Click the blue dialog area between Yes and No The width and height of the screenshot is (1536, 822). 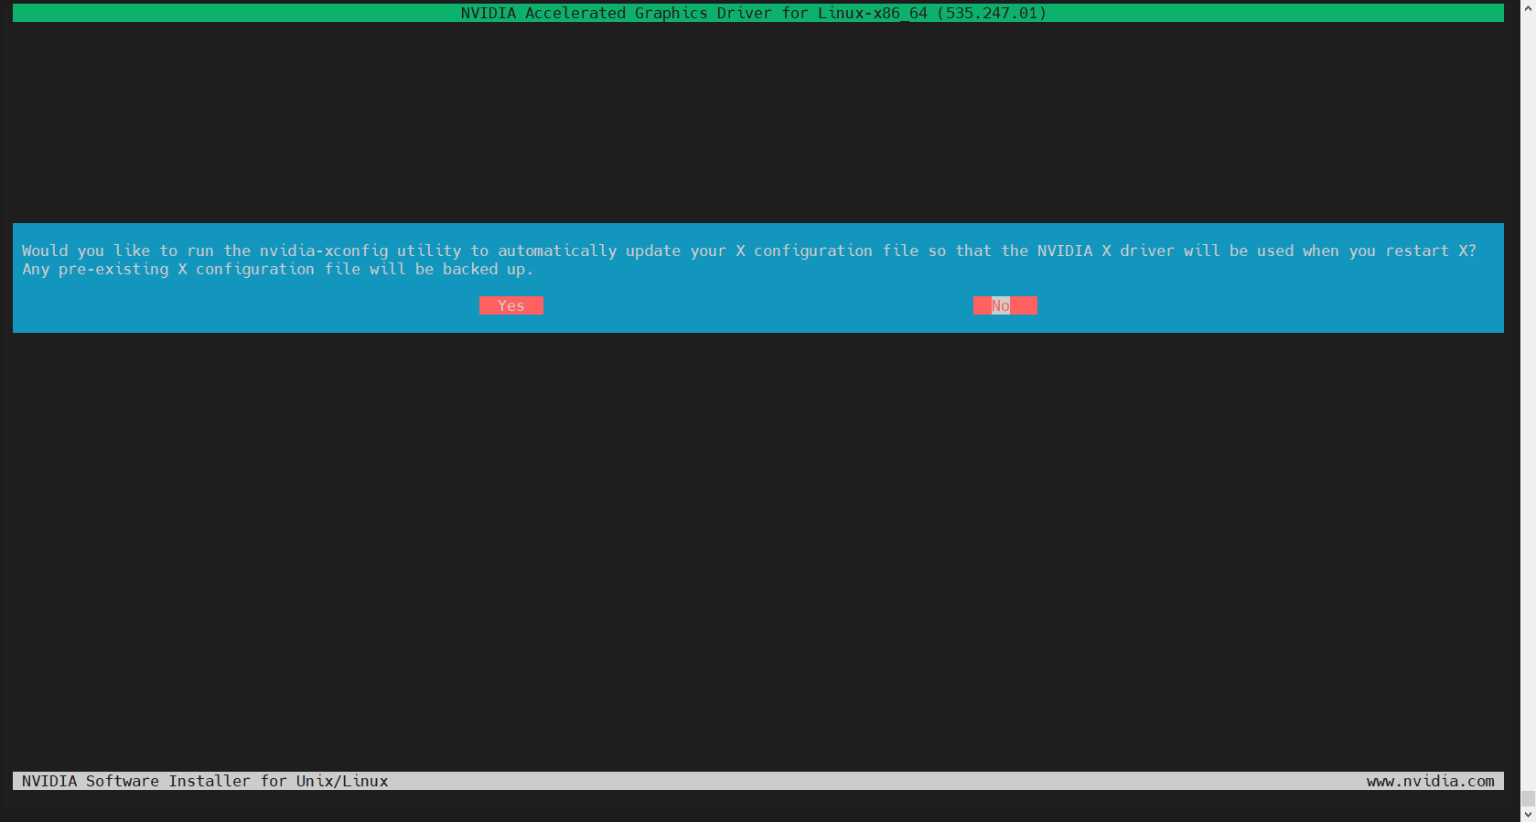pos(757,305)
